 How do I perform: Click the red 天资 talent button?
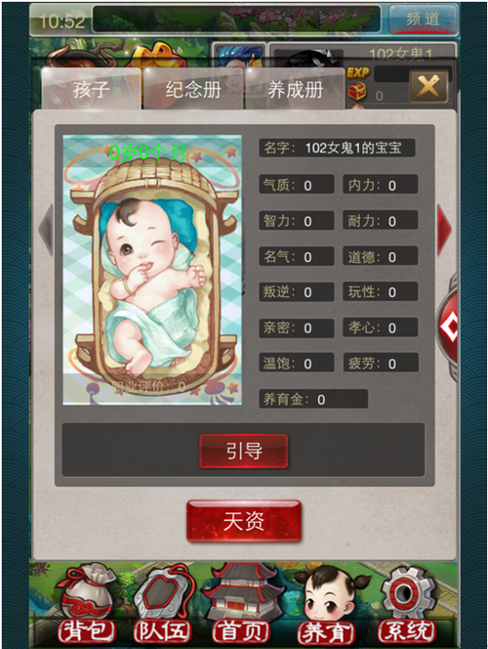pyautogui.click(x=244, y=521)
